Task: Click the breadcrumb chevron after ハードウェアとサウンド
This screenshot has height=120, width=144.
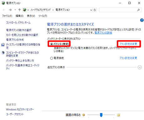Action: click(53, 10)
